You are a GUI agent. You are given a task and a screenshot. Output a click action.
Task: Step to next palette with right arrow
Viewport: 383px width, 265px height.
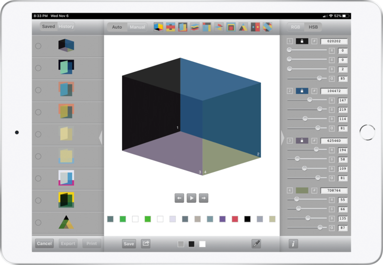pyautogui.click(x=203, y=198)
